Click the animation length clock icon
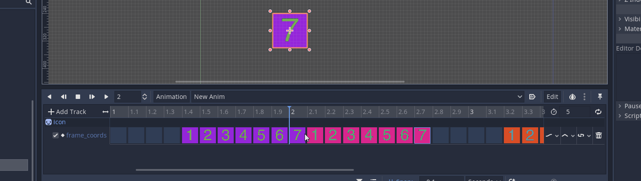Image resolution: width=641 pixels, height=181 pixels. 554,112
